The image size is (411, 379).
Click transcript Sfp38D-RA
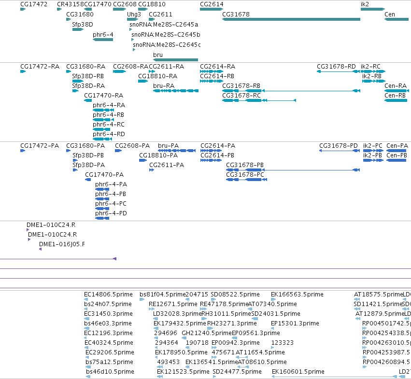pos(88,86)
